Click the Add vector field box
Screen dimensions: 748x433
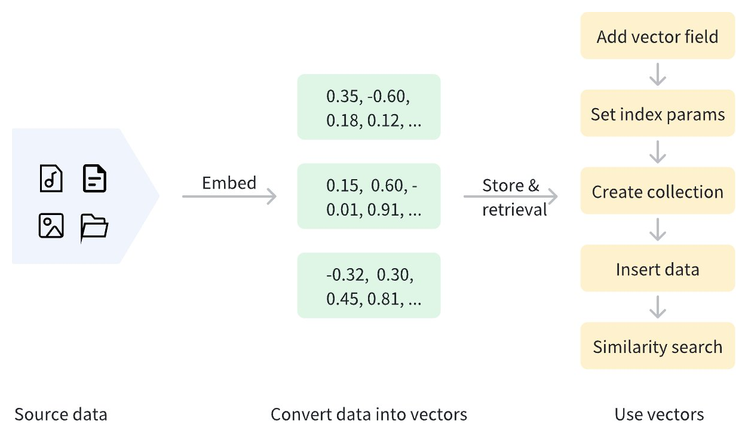pos(657,36)
